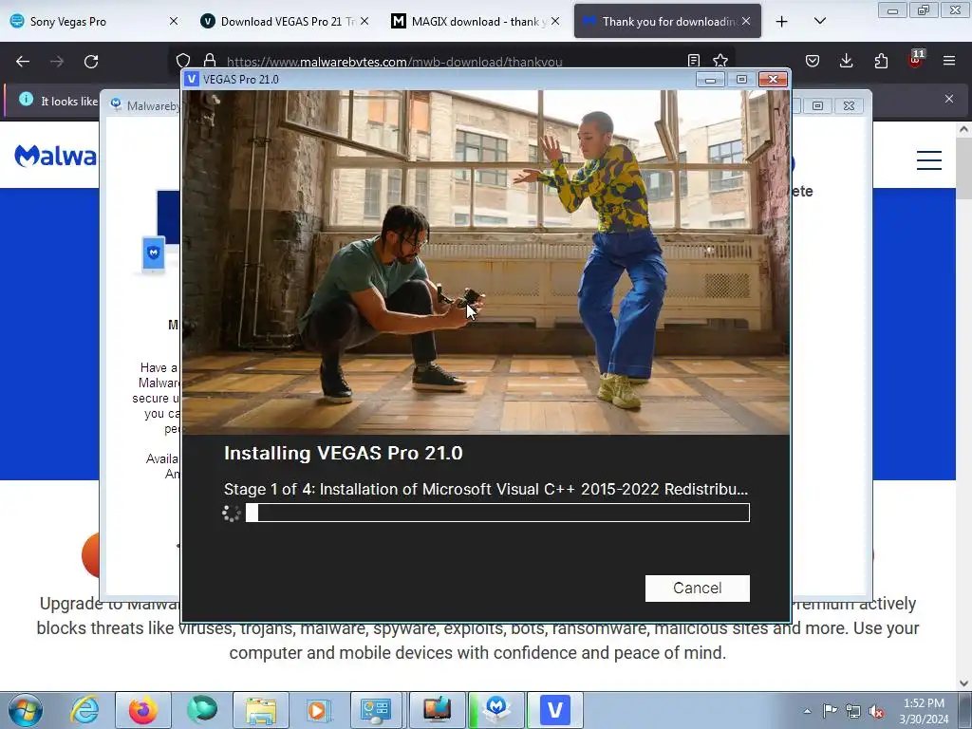Launch Internet Explorer from taskbar
The image size is (972, 729).
click(84, 710)
